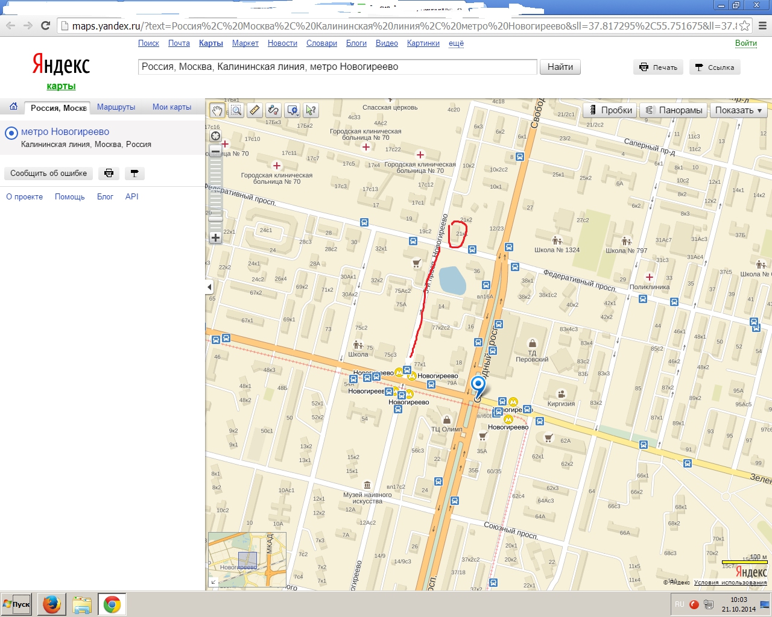Image resolution: width=772 pixels, height=617 pixels.
Task: Zoom in with the plus button
Action: (x=215, y=237)
